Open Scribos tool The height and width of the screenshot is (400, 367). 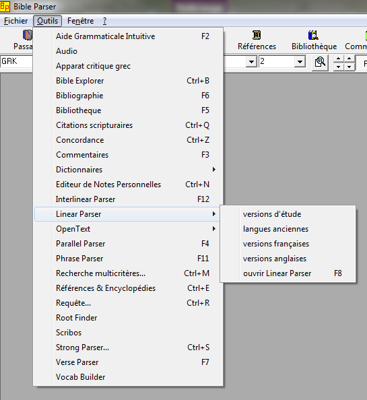[x=129, y=333]
